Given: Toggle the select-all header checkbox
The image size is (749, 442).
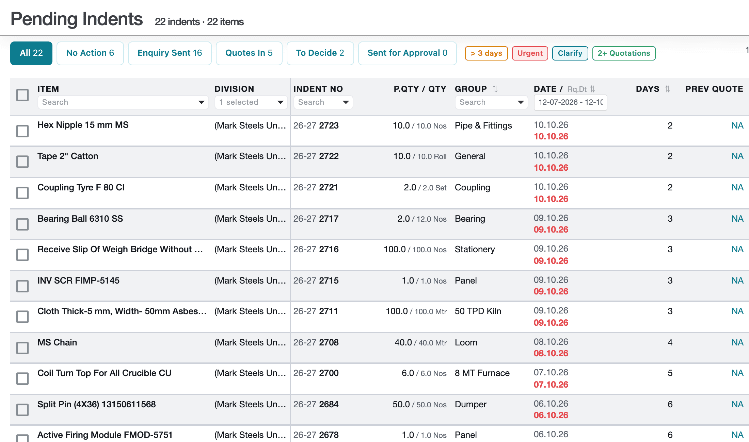Looking at the screenshot, I should click(x=22, y=95).
